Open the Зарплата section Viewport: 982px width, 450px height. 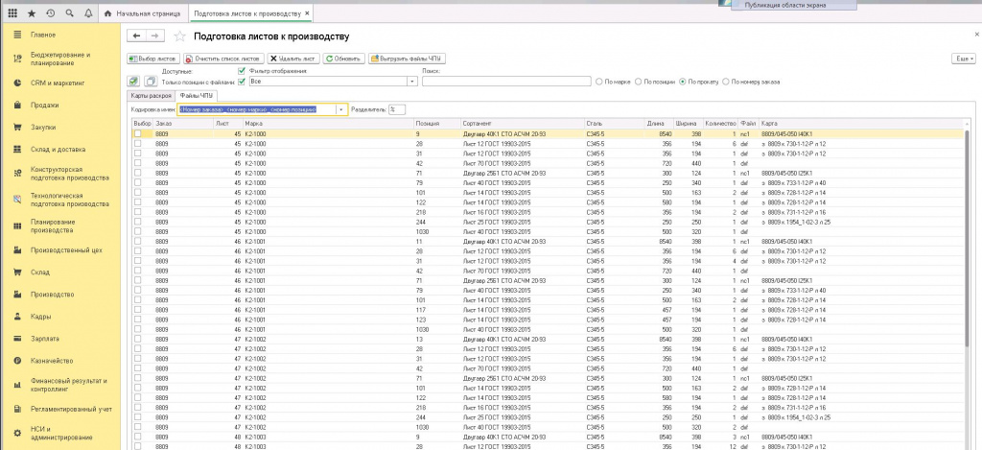click(x=44, y=339)
